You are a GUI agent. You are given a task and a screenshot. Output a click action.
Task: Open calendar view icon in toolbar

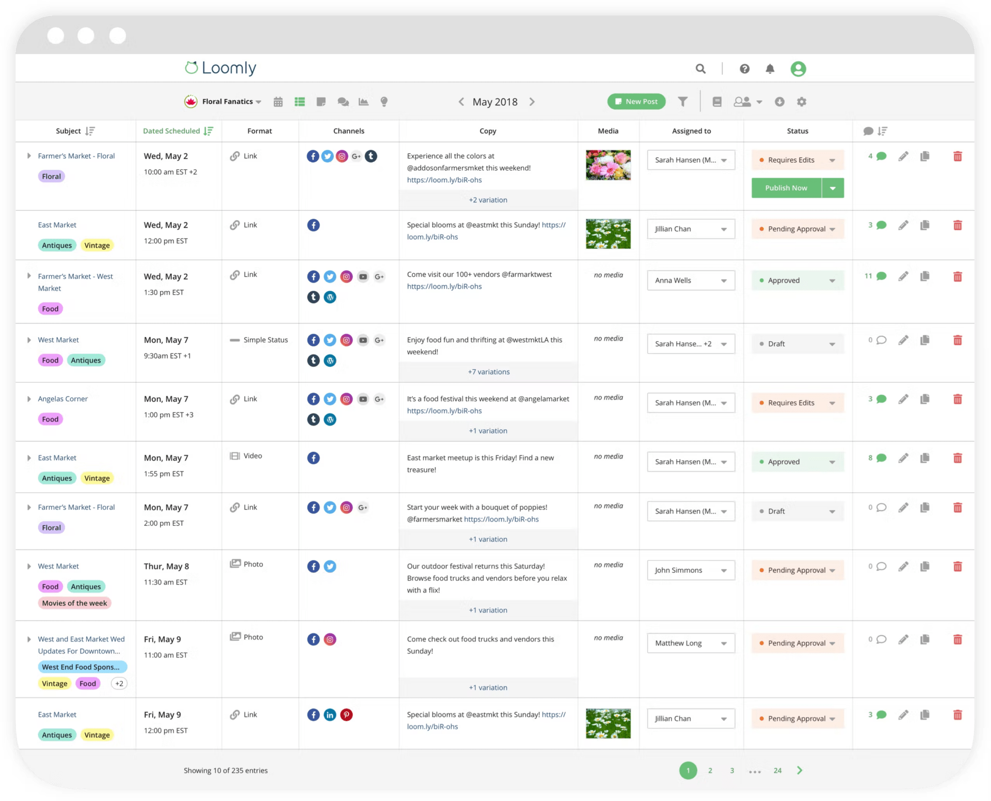coord(278,102)
